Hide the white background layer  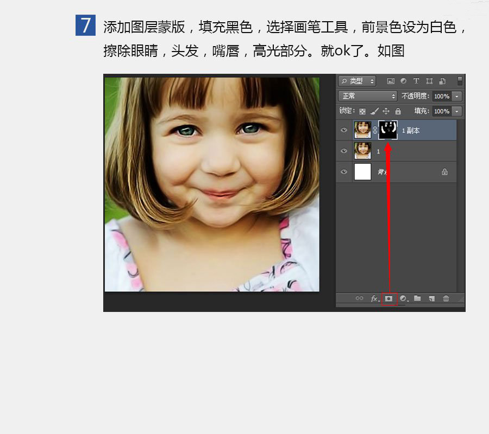pyautogui.click(x=343, y=172)
